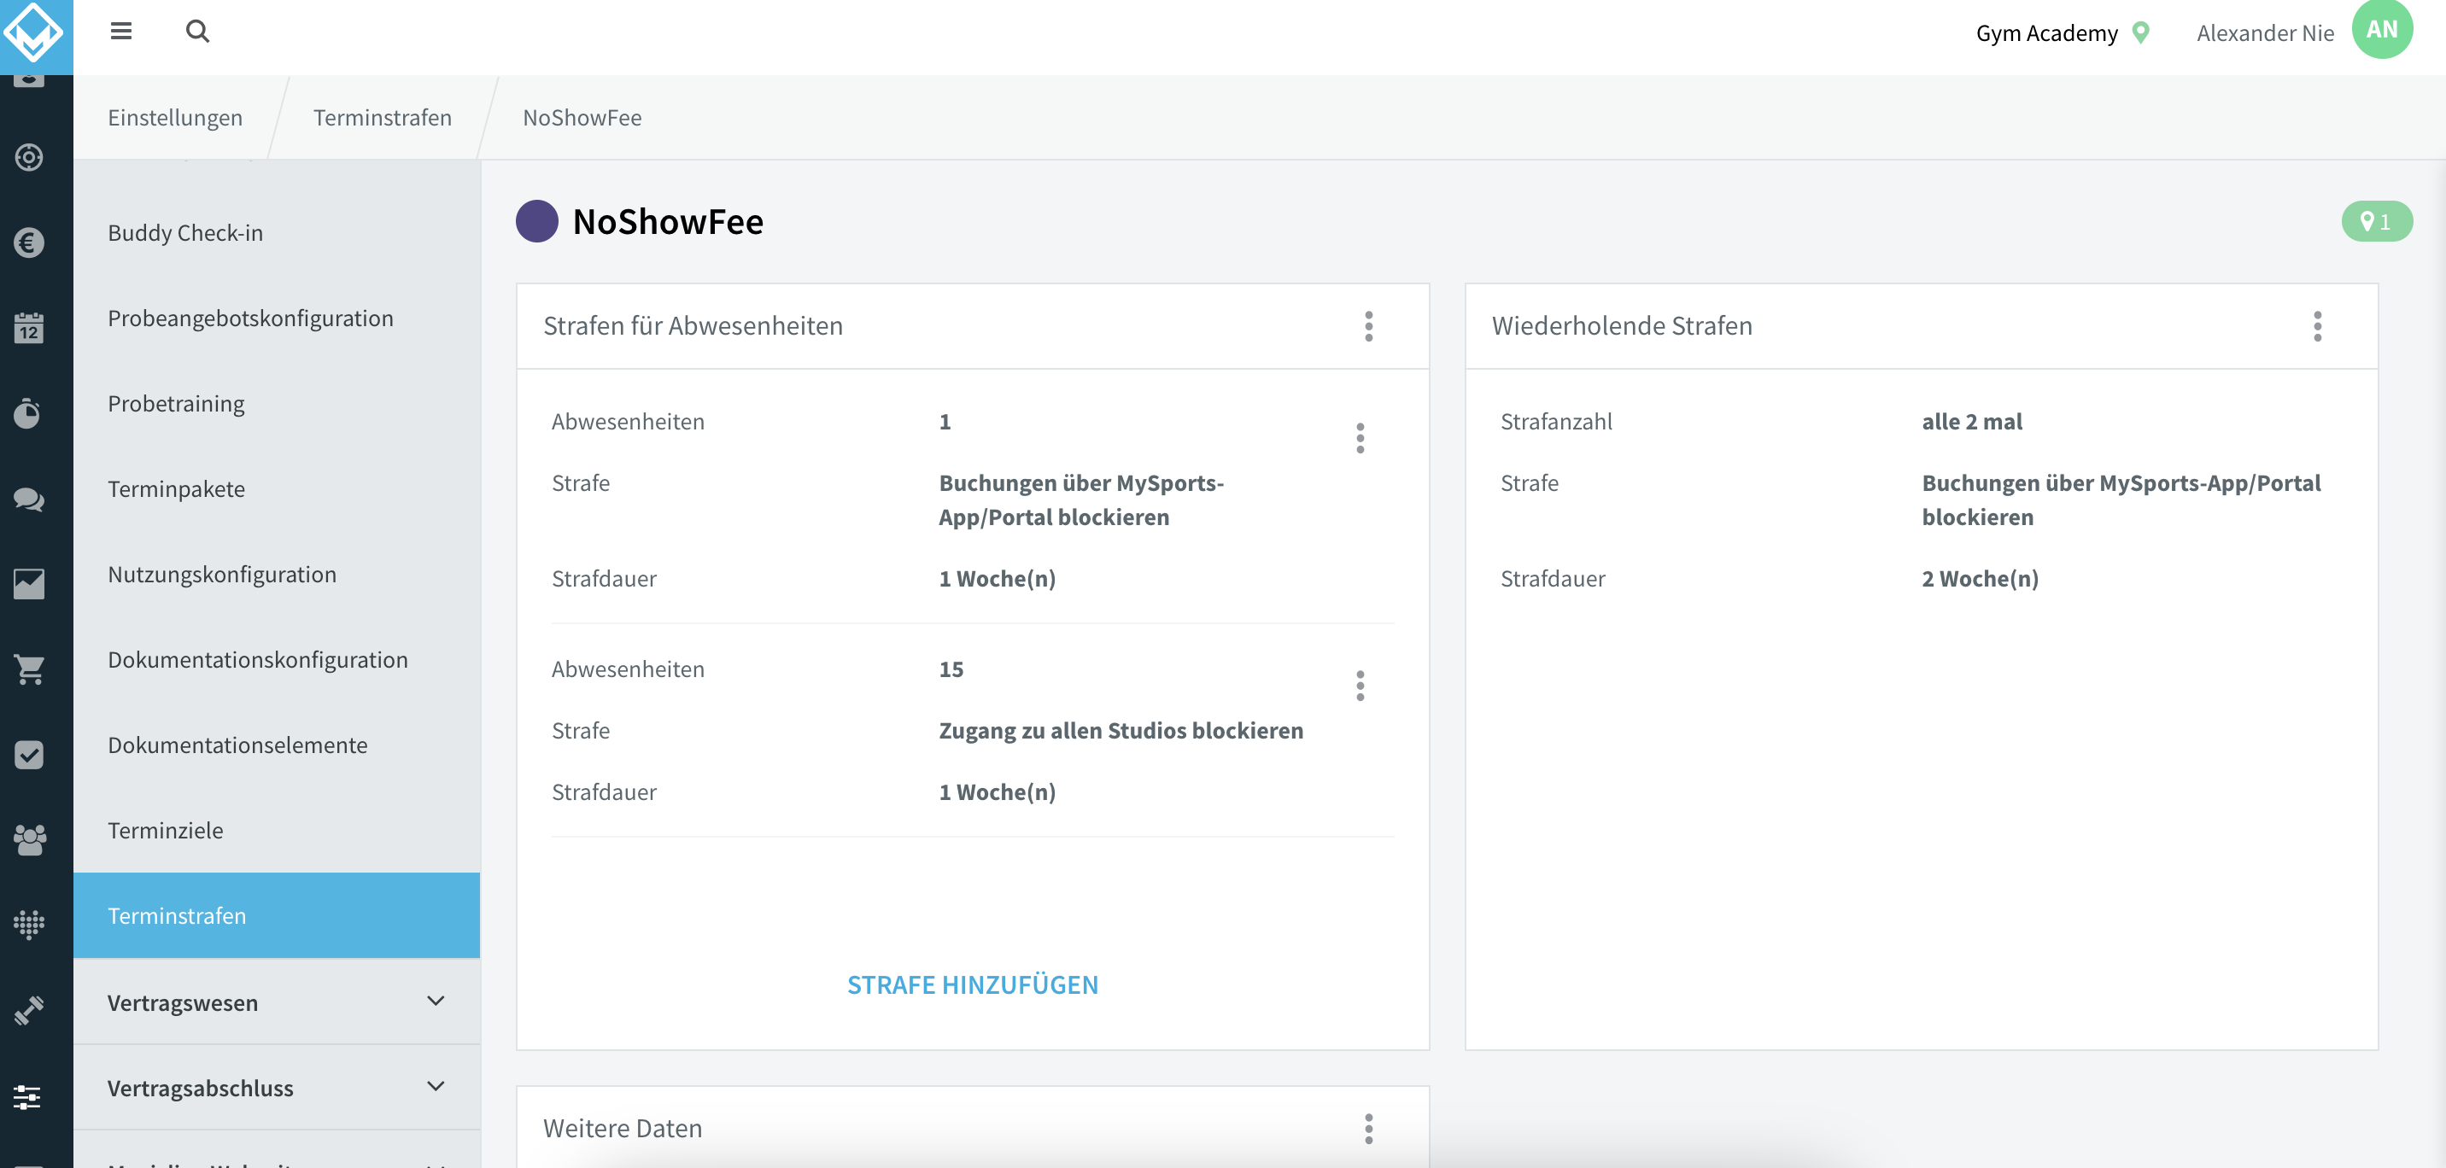This screenshot has width=2446, height=1168.
Task: Go to Terminstrafen breadcrumb
Action: (x=382, y=117)
